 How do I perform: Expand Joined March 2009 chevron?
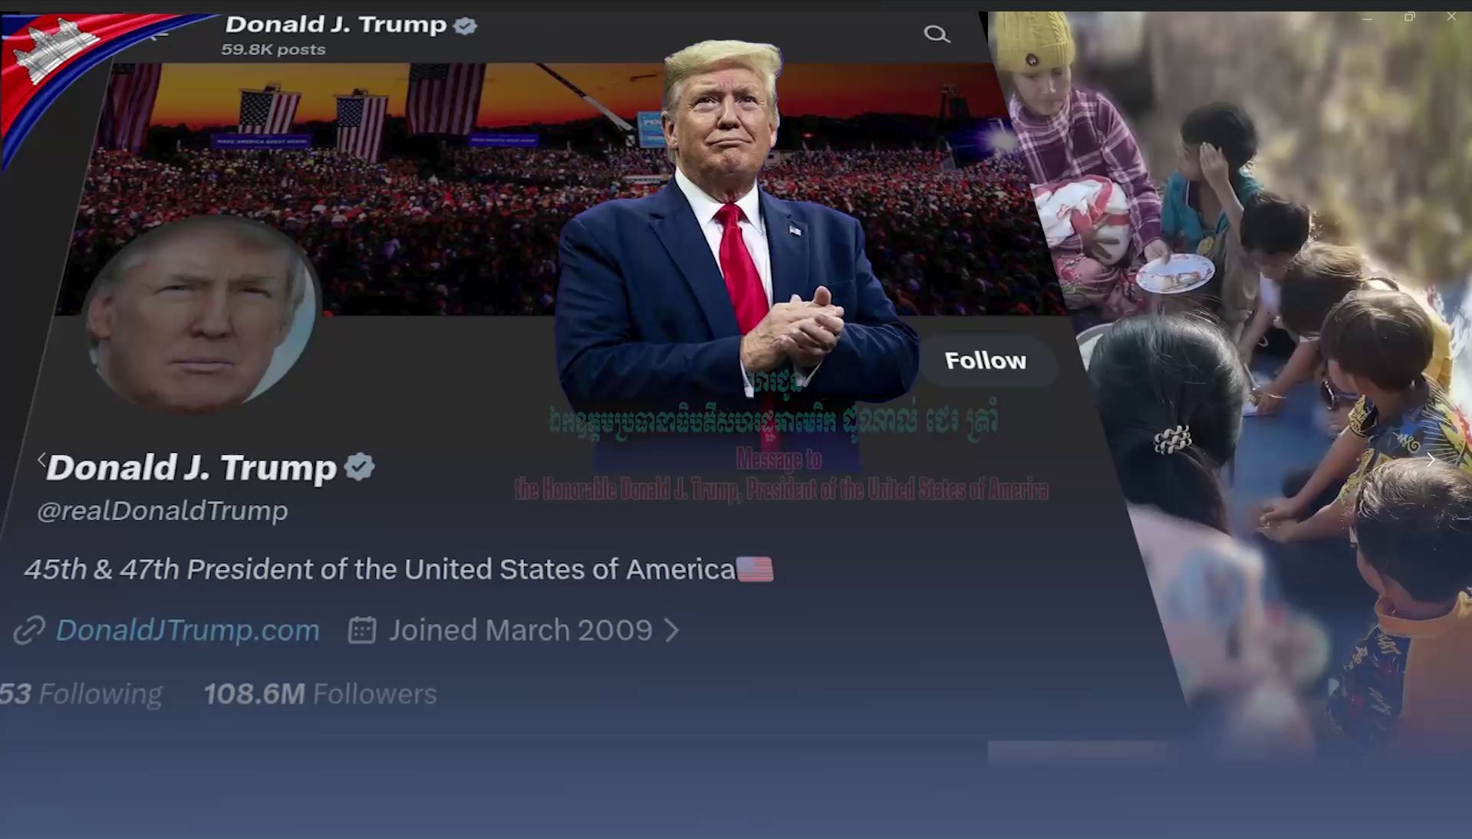pyautogui.click(x=672, y=630)
